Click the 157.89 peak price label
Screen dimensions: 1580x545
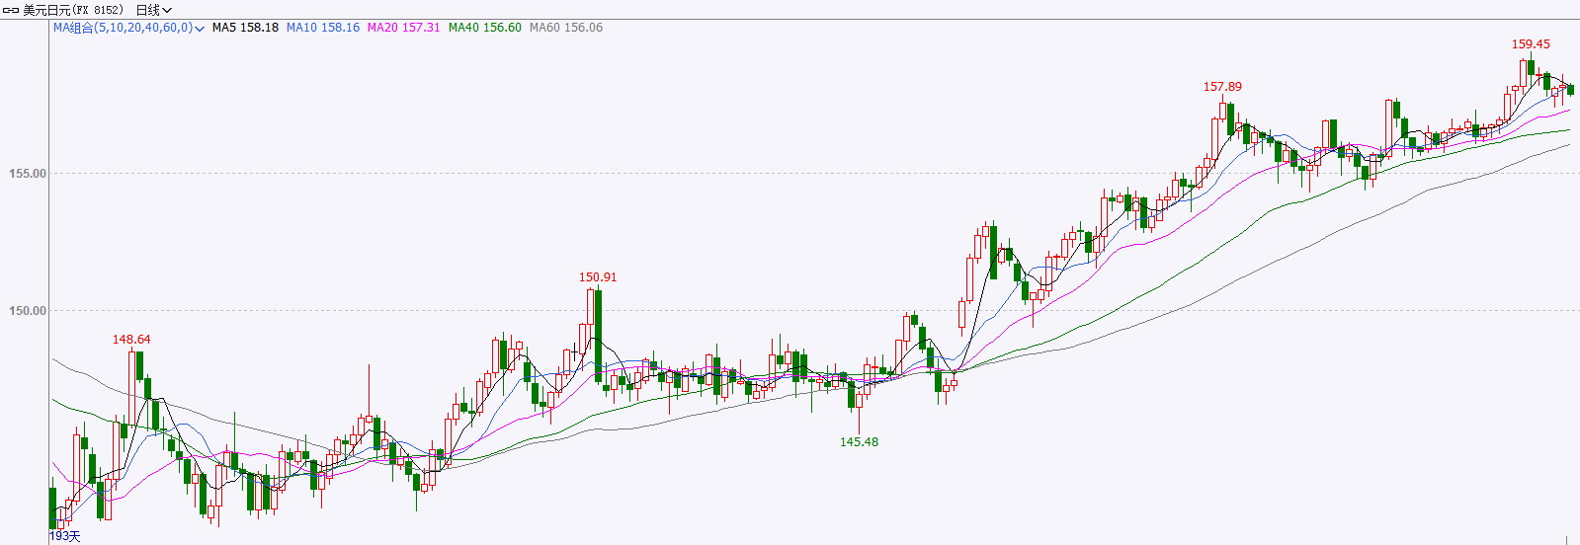[1222, 87]
